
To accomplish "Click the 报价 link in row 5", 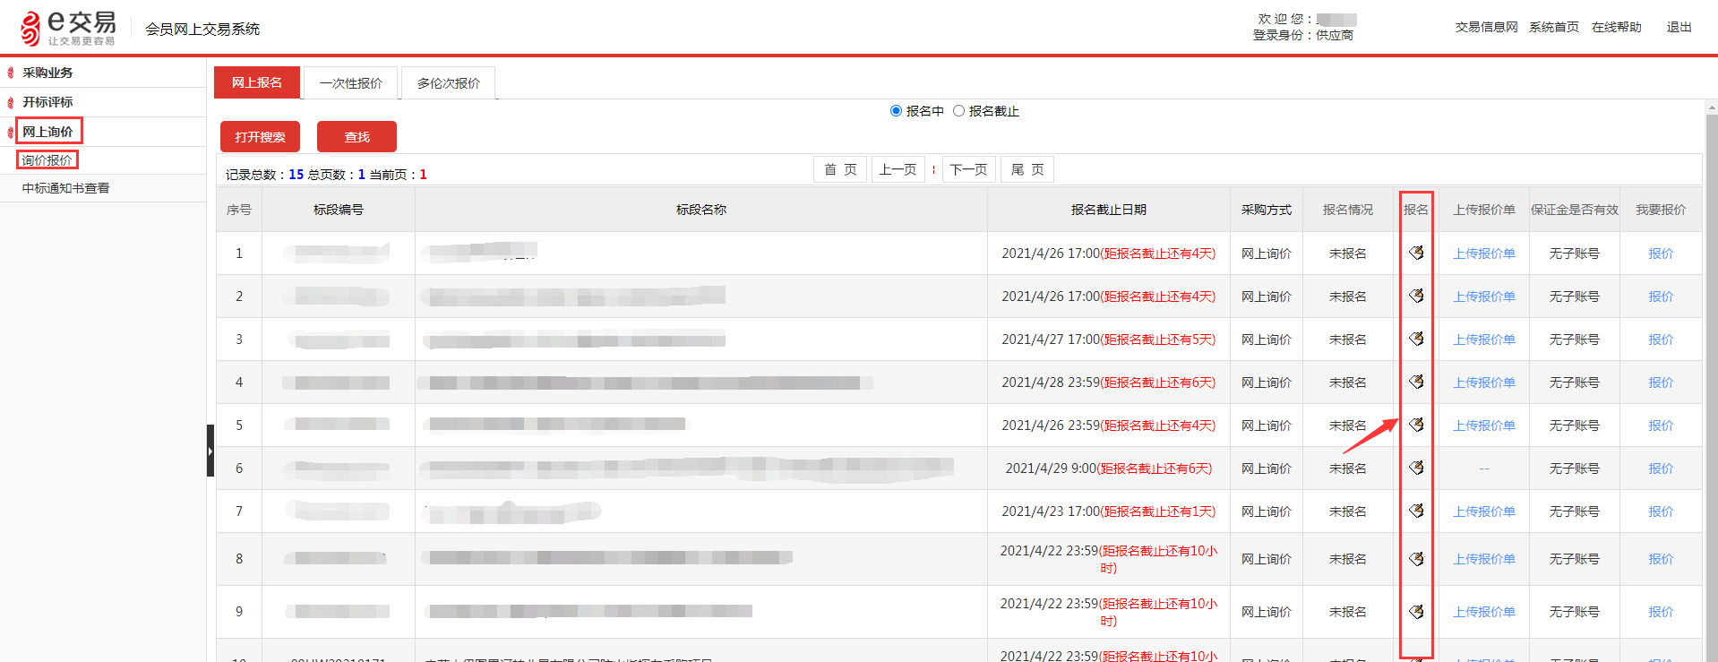I will pos(1661,426).
